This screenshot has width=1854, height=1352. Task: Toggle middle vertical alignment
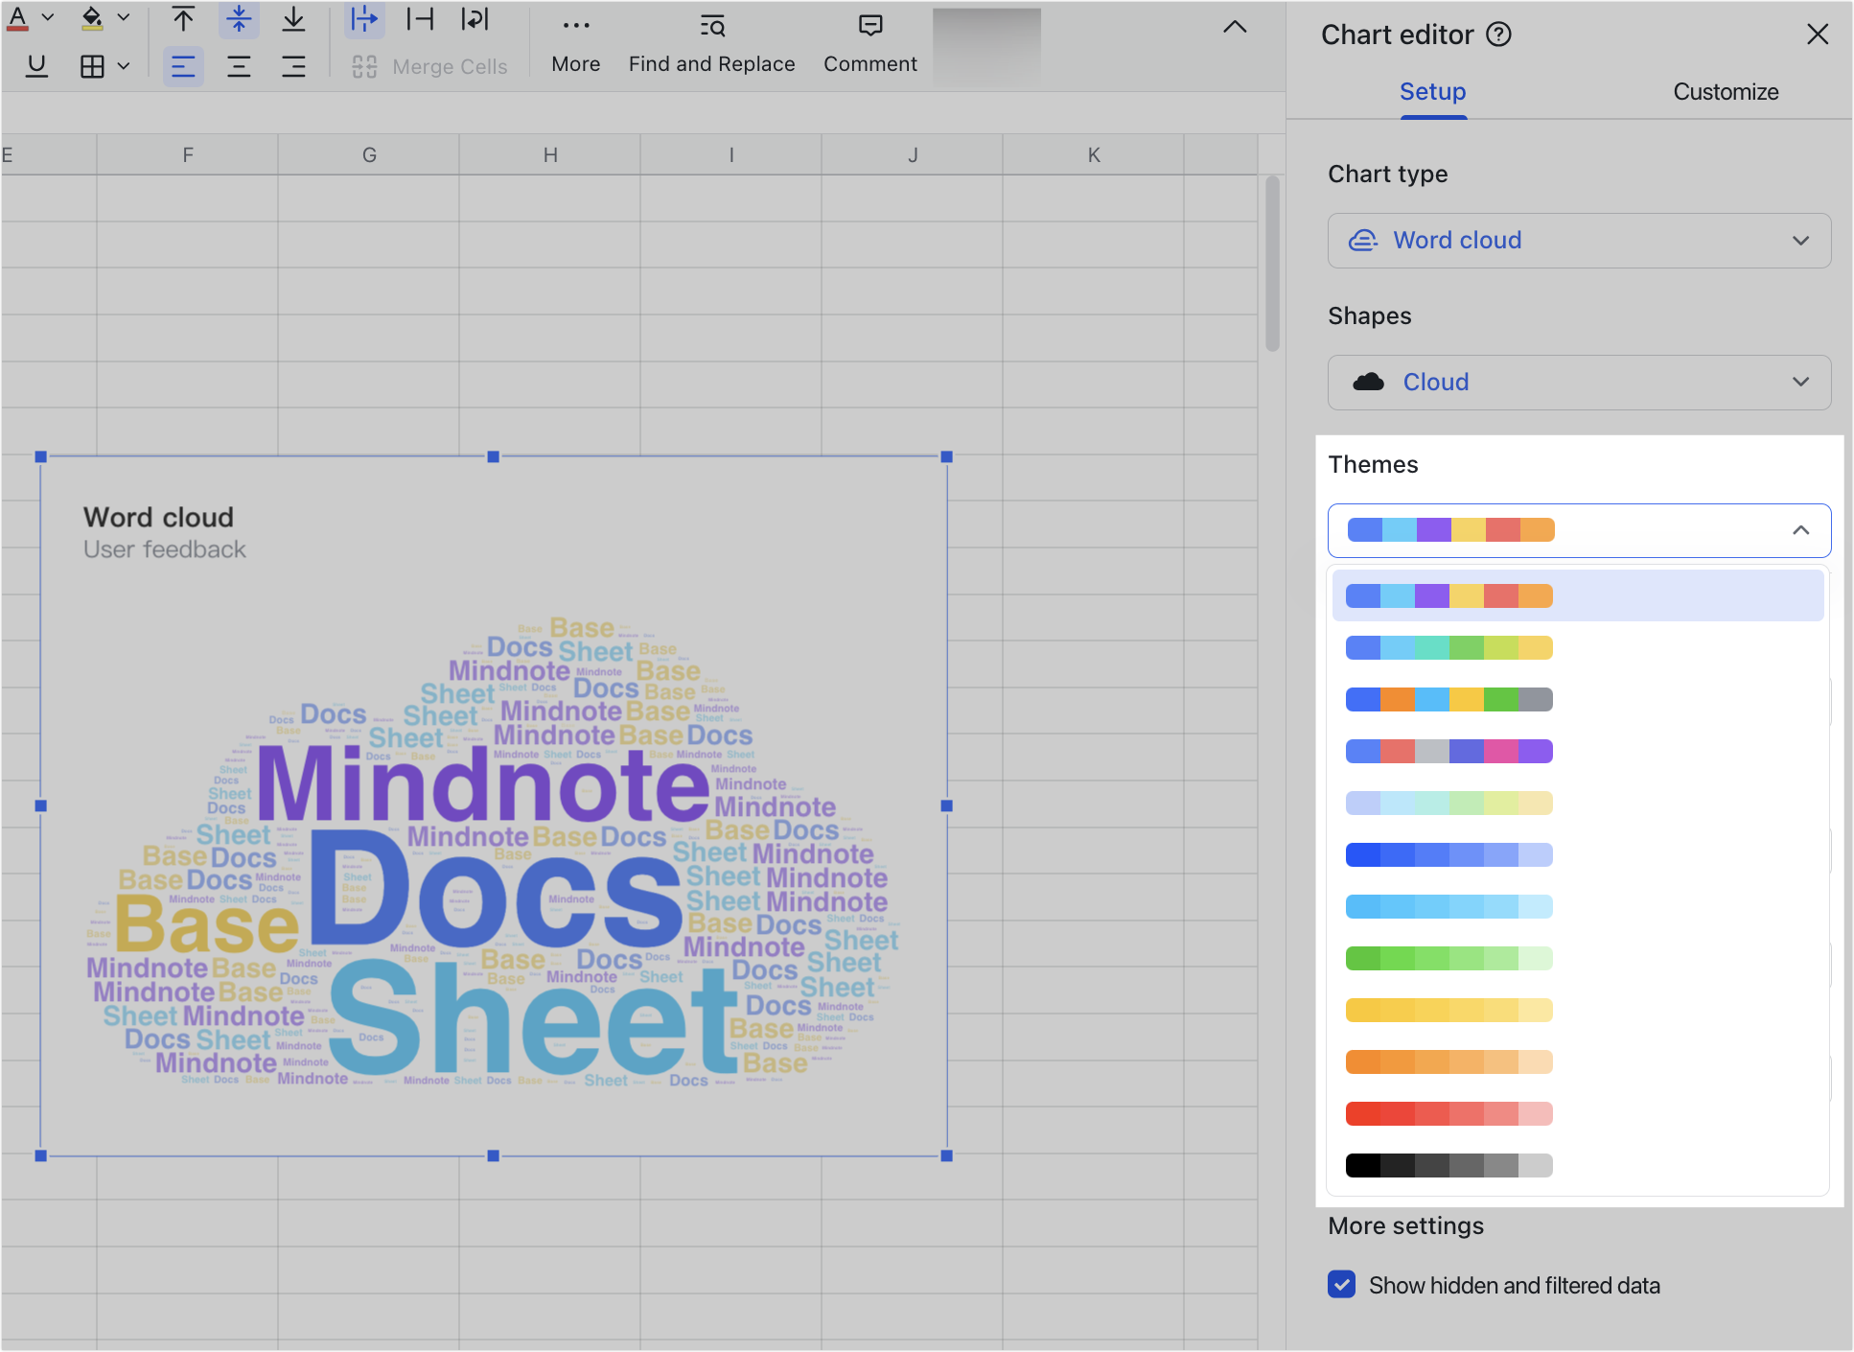tap(239, 18)
